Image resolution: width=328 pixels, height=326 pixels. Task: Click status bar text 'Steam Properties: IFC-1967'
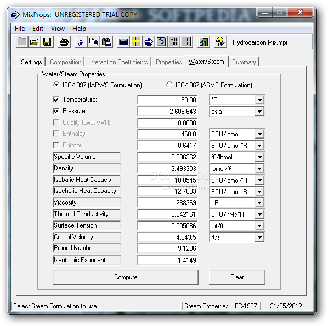(220, 306)
